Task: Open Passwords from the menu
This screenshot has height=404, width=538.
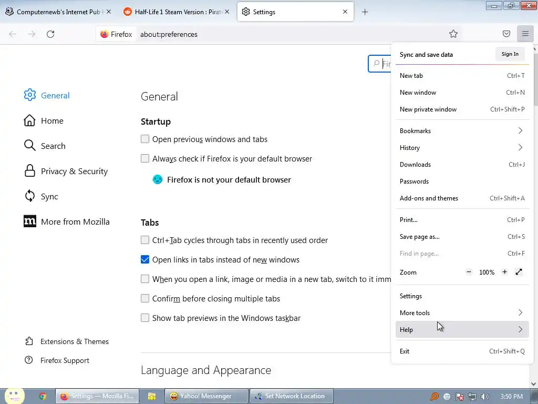Action: (462, 181)
